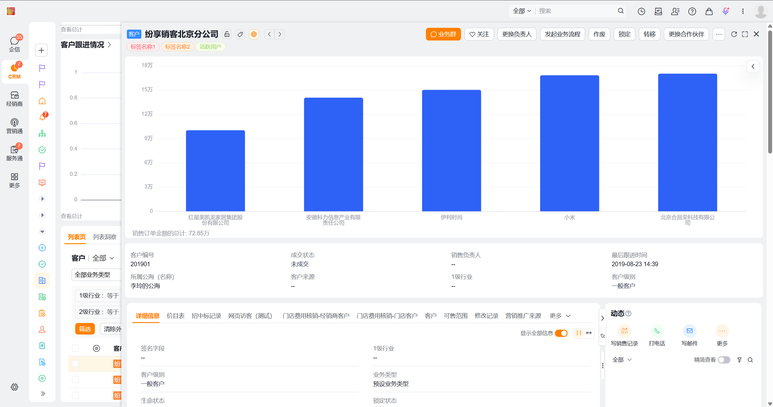Open the org chart icon in CRM menu
The width and height of the screenshot is (773, 407).
[42, 133]
